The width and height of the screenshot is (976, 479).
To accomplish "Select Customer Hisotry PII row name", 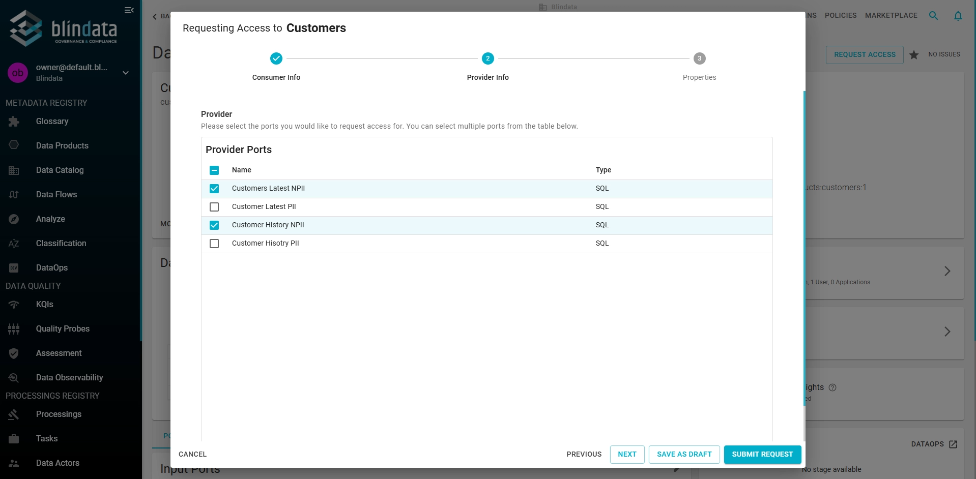I will click(265, 243).
